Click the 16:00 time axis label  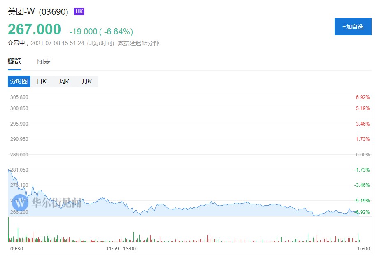(363, 248)
